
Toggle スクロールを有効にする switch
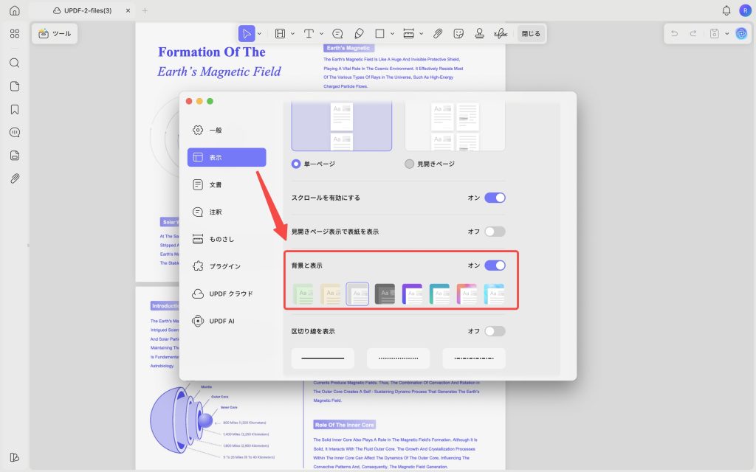pyautogui.click(x=495, y=198)
